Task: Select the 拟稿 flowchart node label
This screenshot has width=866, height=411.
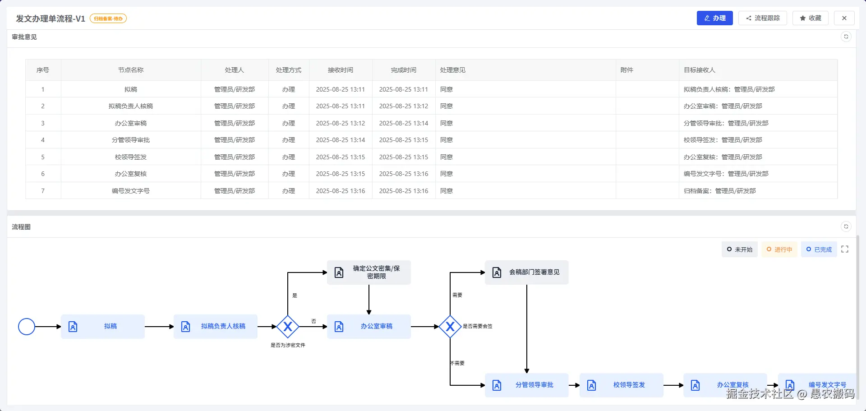Action: (x=111, y=326)
